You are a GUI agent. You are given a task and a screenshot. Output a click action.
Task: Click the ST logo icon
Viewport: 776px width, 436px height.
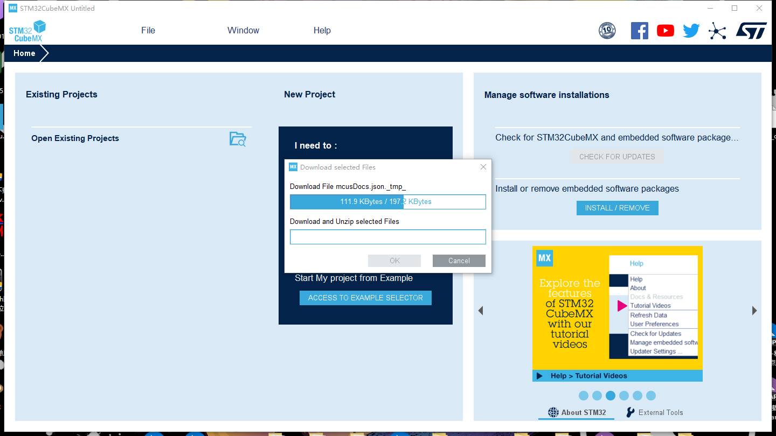pyautogui.click(x=751, y=31)
